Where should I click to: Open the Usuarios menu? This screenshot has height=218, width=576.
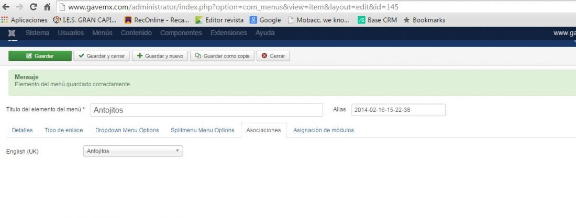tap(71, 33)
